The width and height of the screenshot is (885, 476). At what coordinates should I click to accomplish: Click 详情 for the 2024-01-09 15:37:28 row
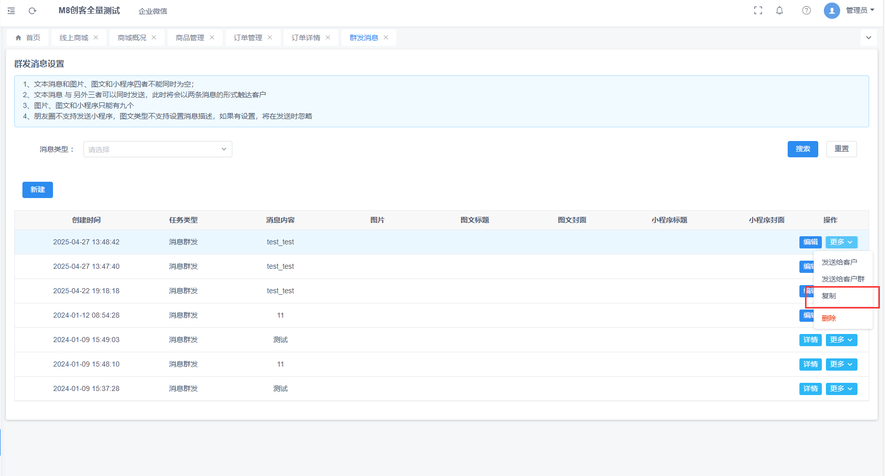pos(810,389)
